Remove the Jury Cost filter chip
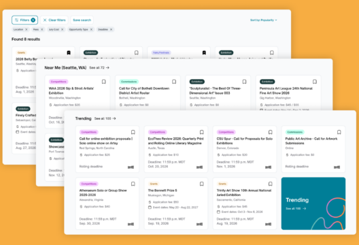The image size is (359, 245). click(62, 29)
